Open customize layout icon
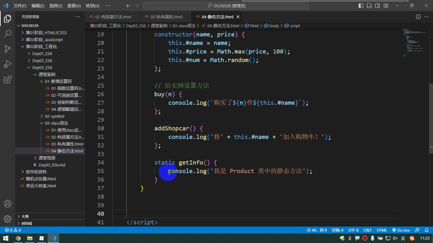This screenshot has width=433, height=243. tap(386, 6)
